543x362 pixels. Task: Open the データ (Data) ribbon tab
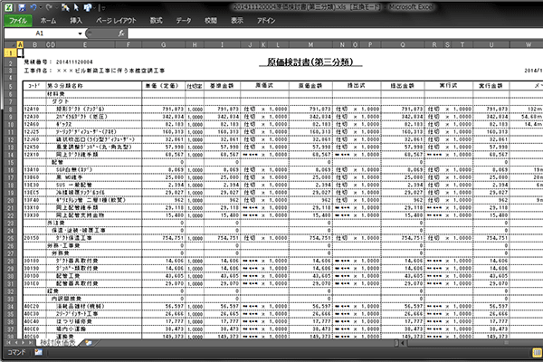(x=184, y=21)
